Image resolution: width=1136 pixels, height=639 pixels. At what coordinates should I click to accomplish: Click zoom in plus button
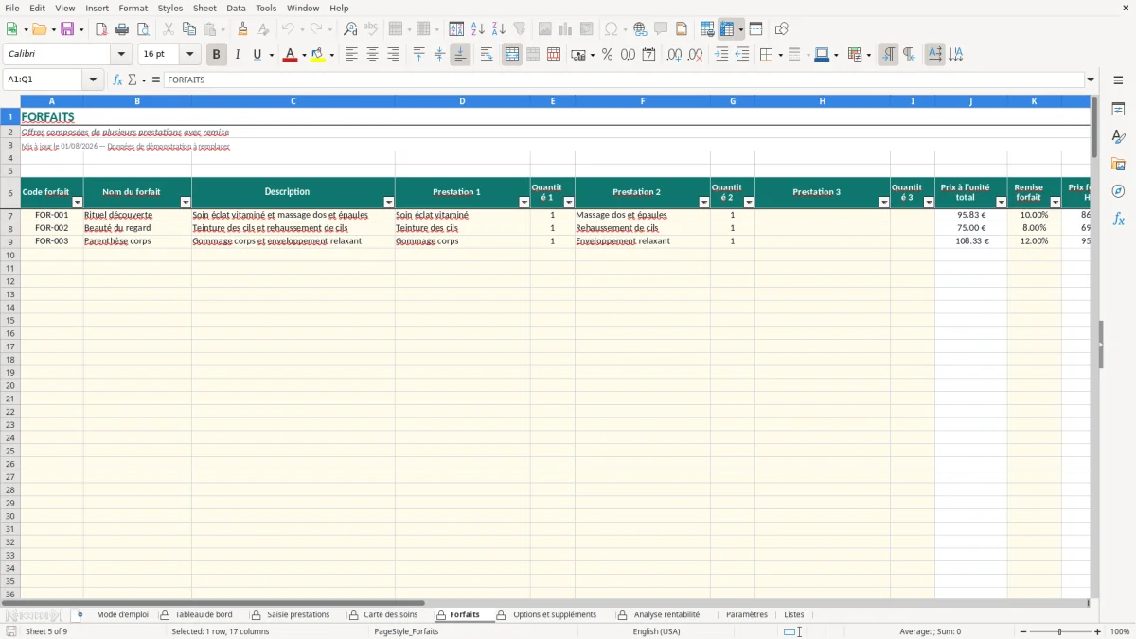click(x=1098, y=631)
